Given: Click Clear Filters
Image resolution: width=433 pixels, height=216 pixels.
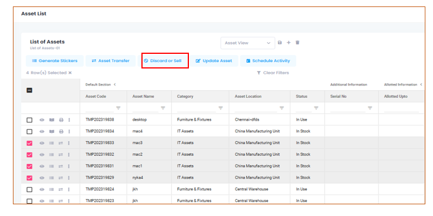Looking at the screenshot, I should click(x=273, y=73).
